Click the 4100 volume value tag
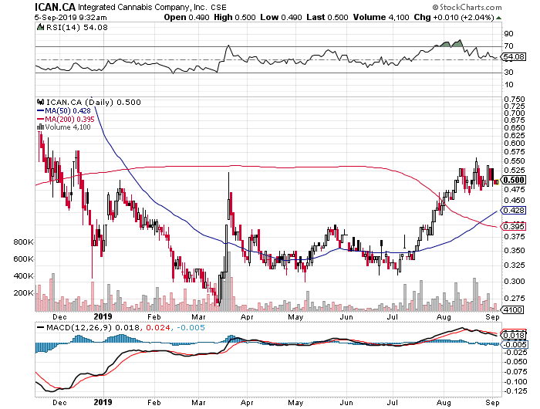540x409 pixels. 512,309
